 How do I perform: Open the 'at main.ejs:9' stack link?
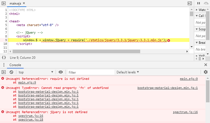27,83
